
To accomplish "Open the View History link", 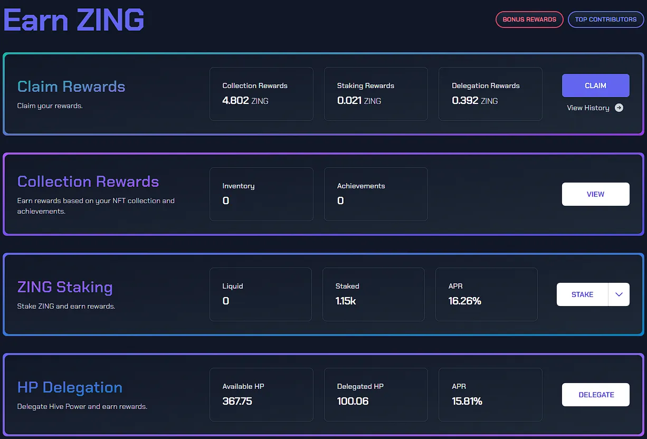I will click(x=588, y=108).
